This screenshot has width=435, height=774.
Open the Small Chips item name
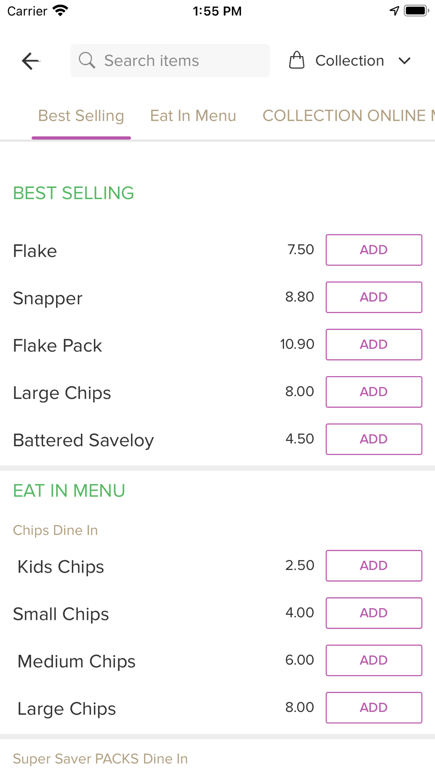tap(61, 614)
